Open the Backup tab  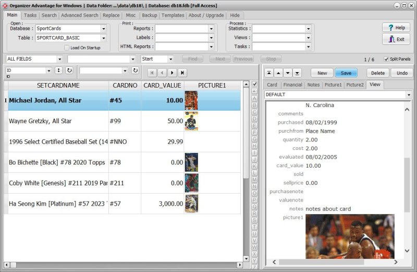click(x=150, y=15)
